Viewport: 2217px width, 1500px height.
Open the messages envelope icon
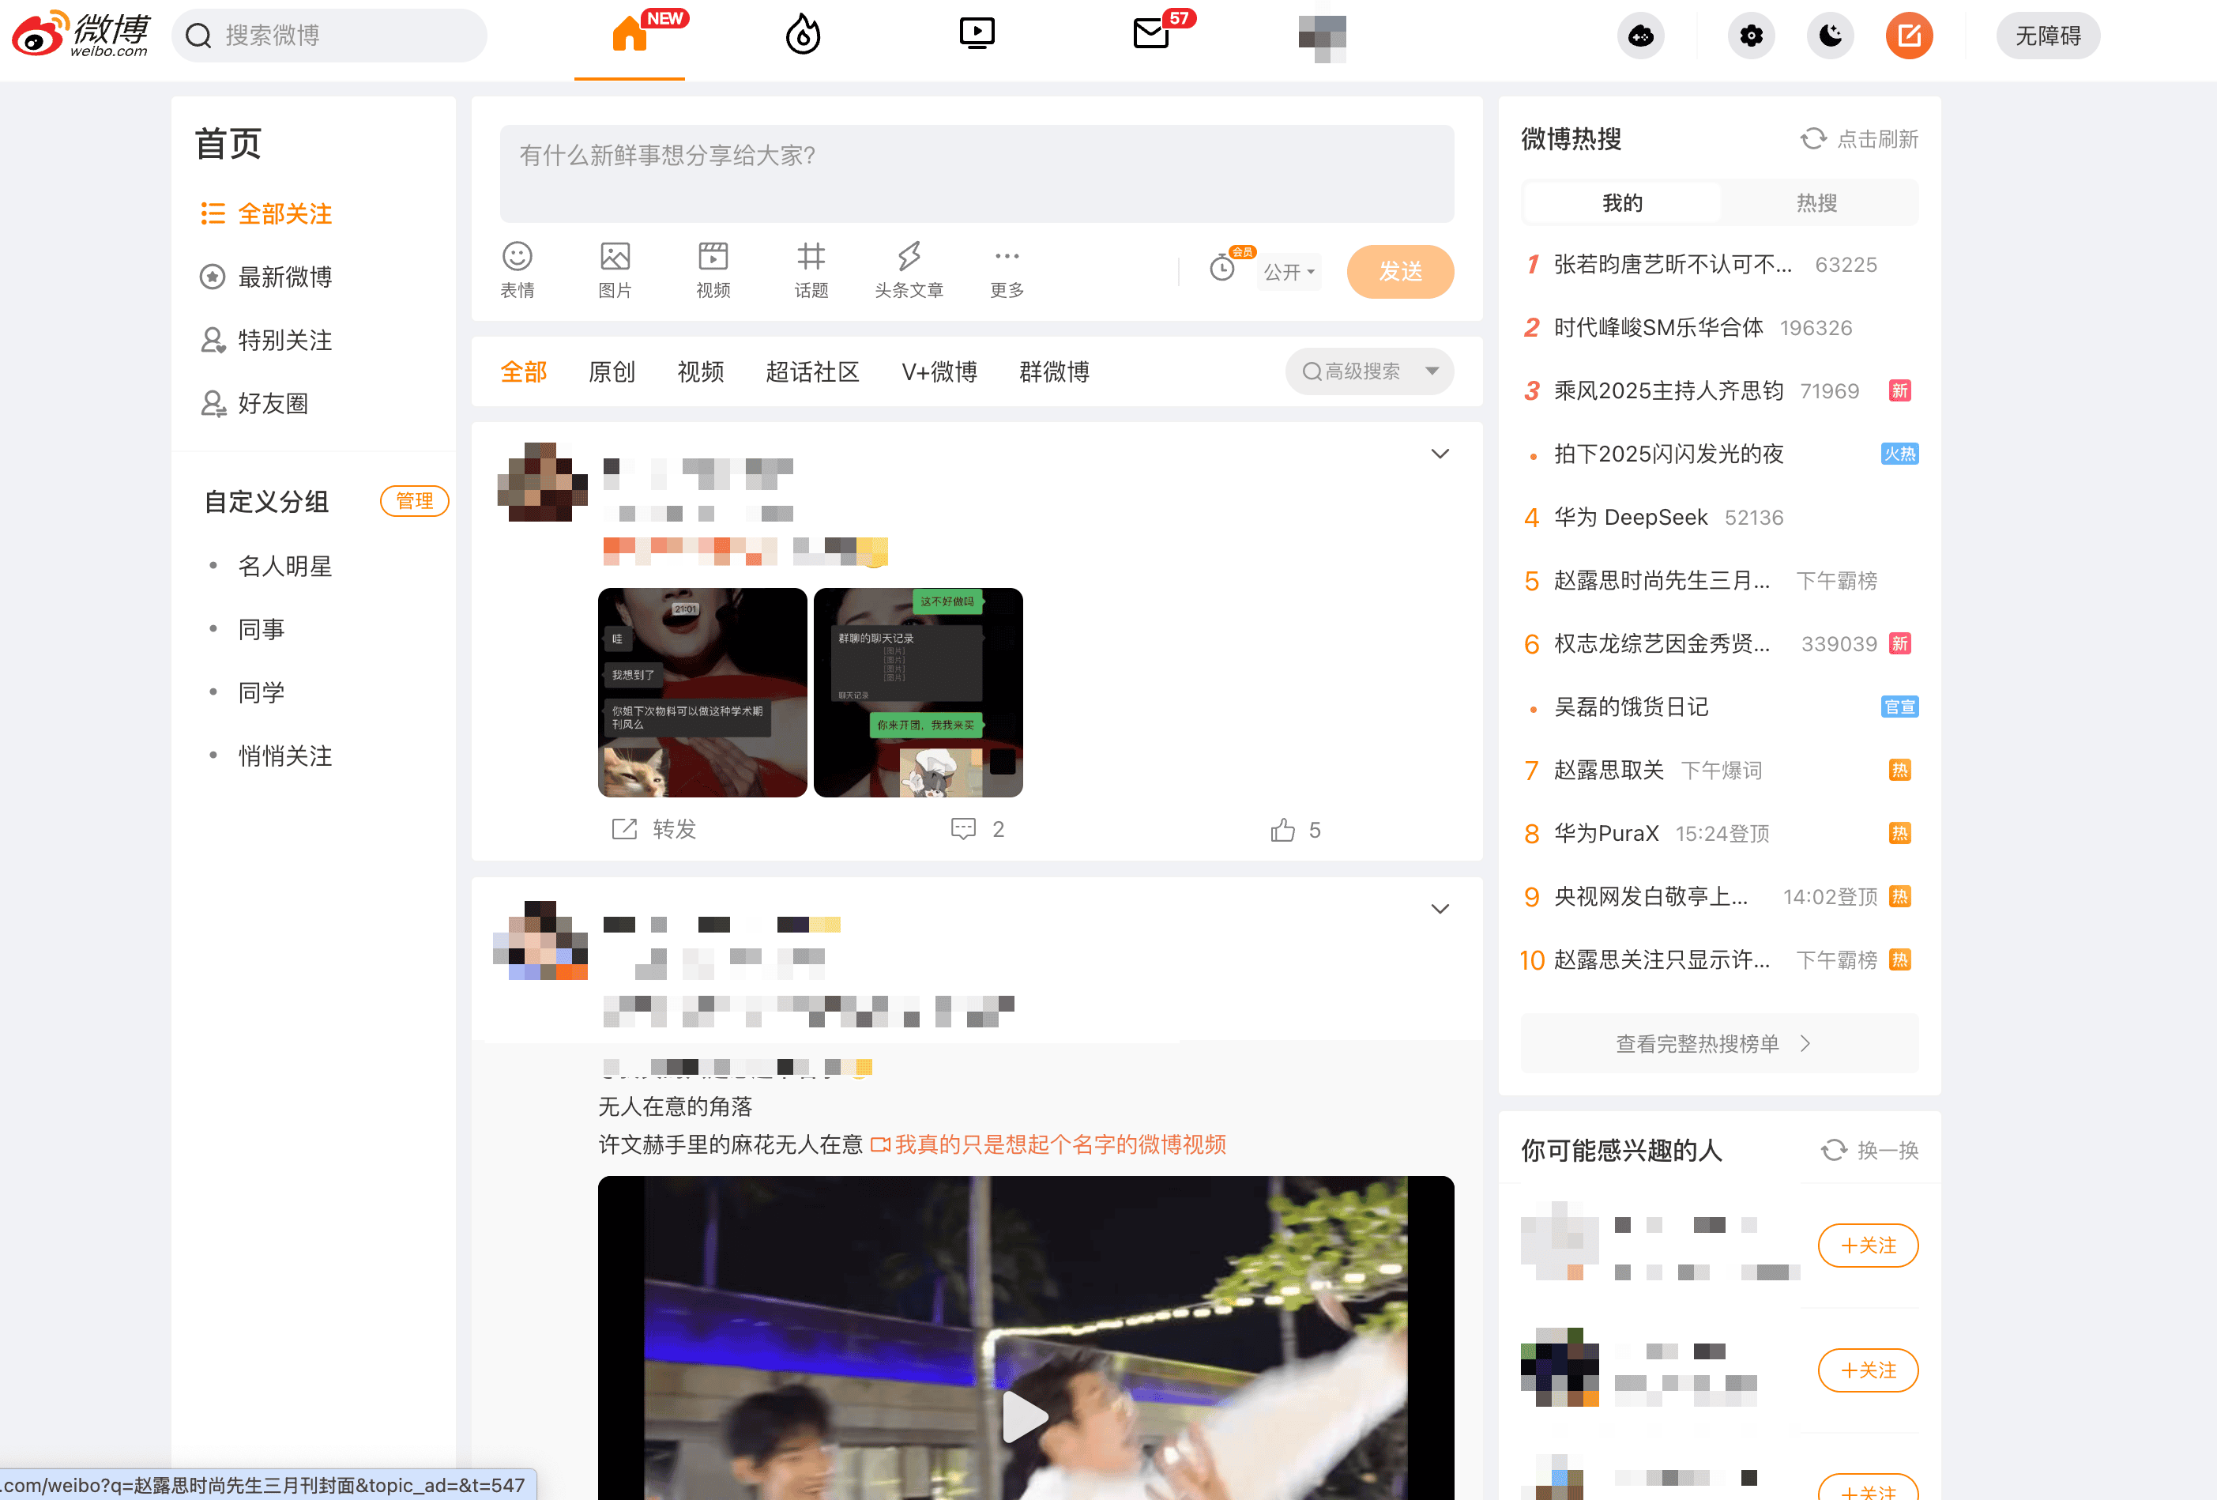pyautogui.click(x=1150, y=34)
